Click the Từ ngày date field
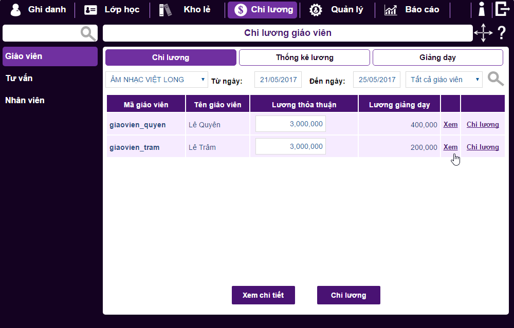514x328 pixels. click(x=278, y=80)
